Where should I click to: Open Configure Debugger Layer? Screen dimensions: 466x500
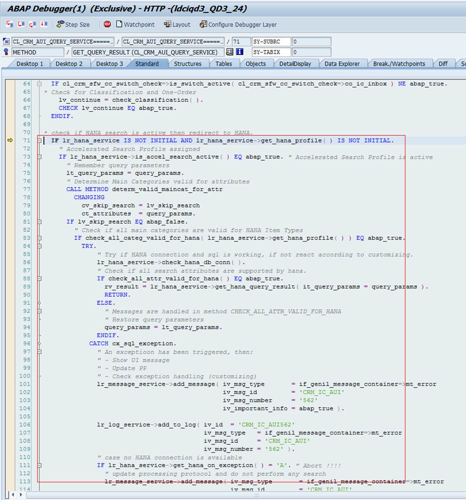point(238,25)
